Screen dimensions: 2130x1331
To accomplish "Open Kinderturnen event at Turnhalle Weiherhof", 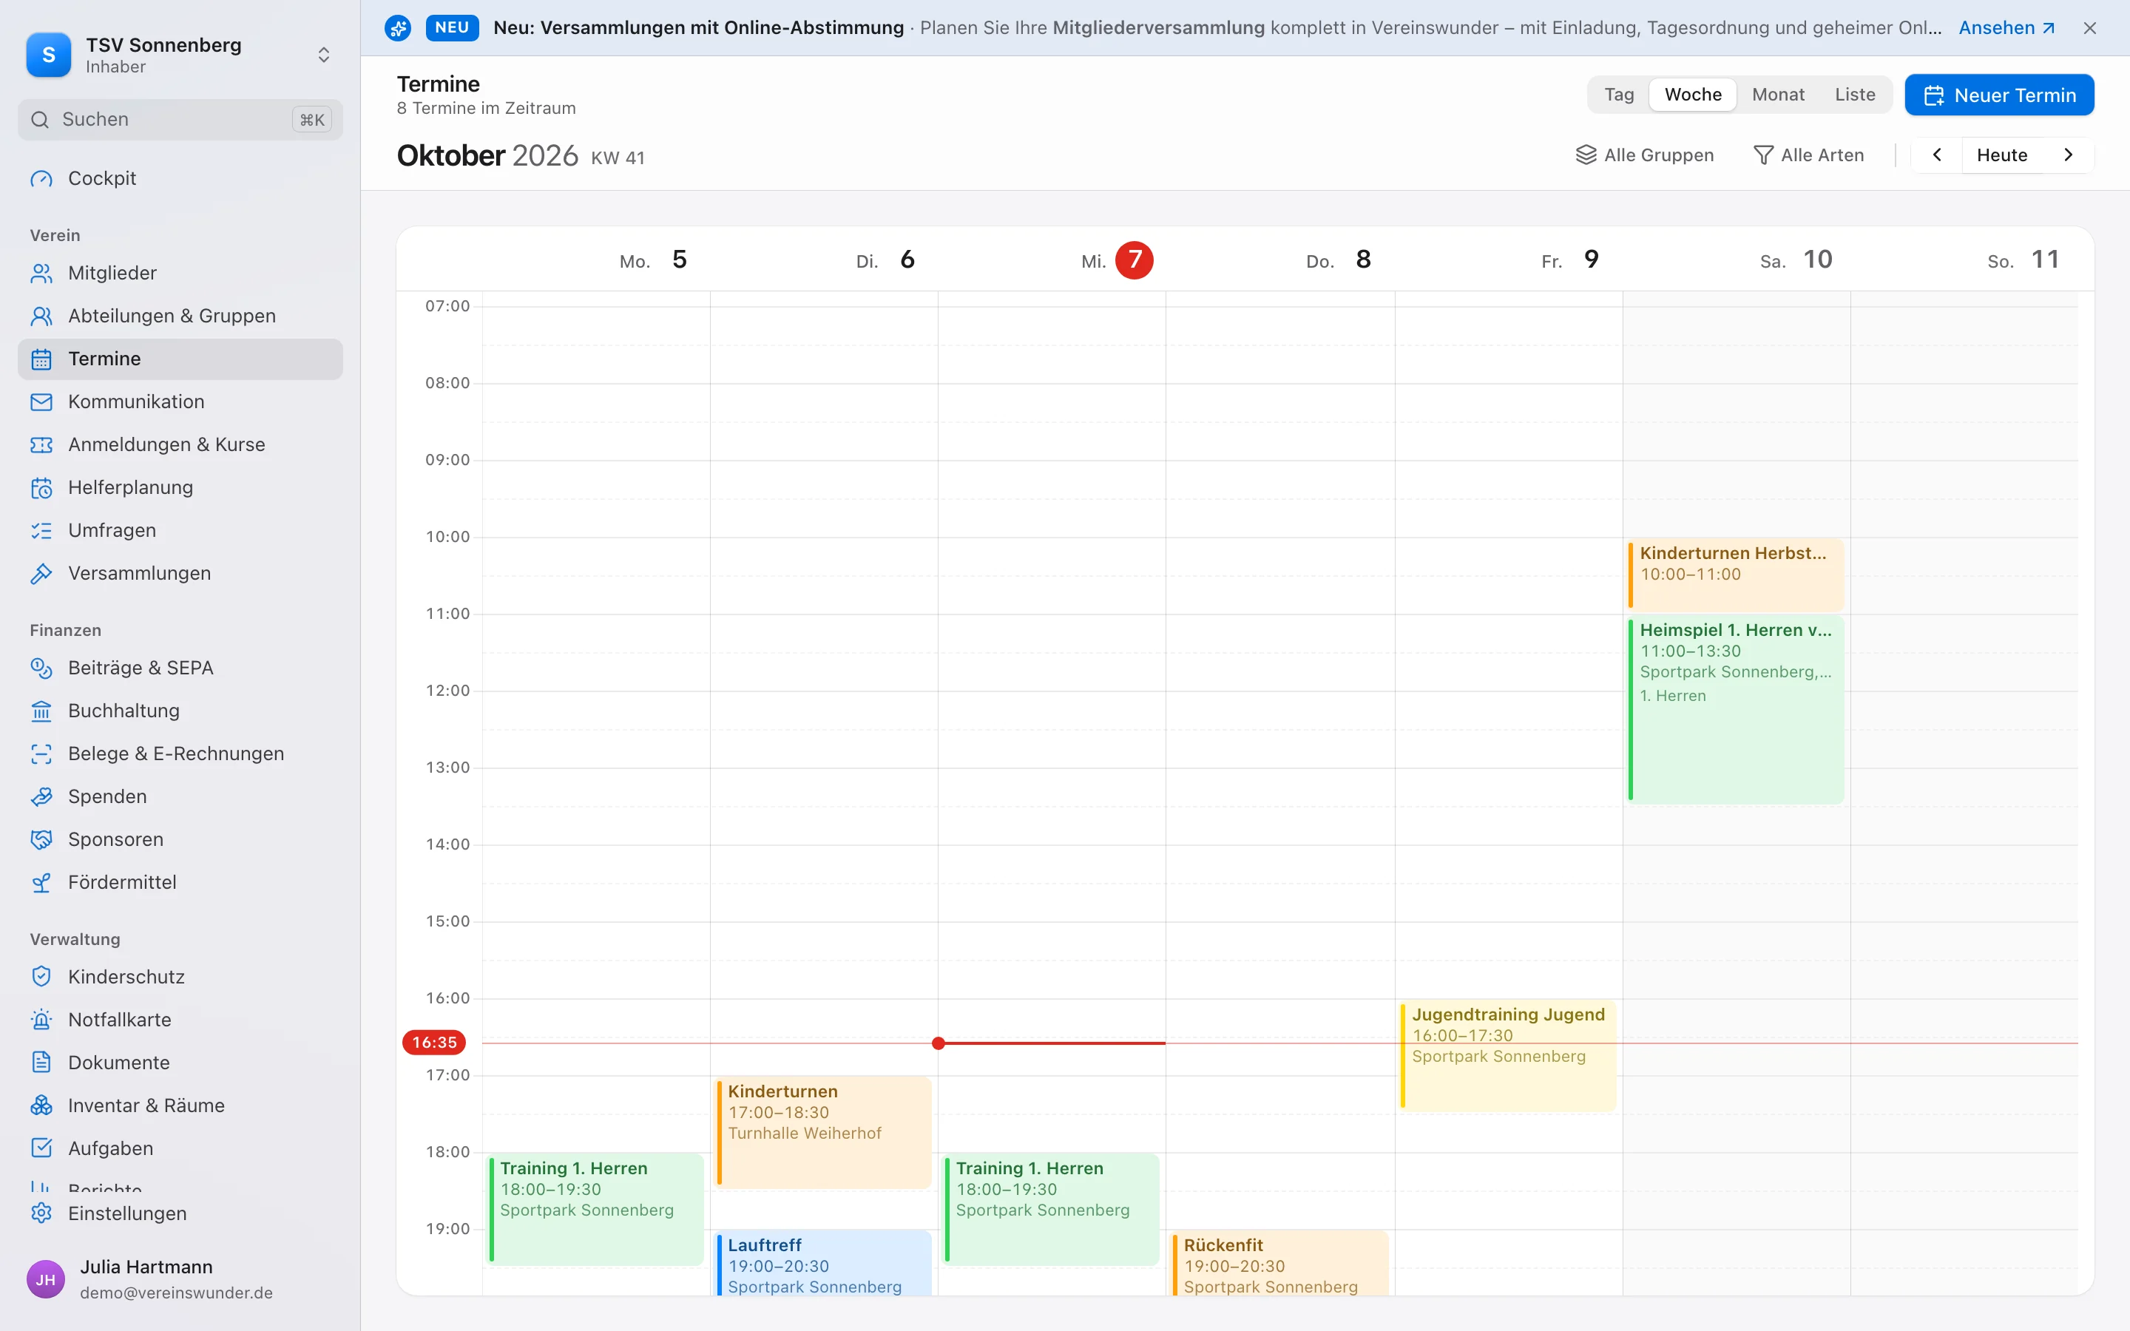I will pyautogui.click(x=824, y=1132).
